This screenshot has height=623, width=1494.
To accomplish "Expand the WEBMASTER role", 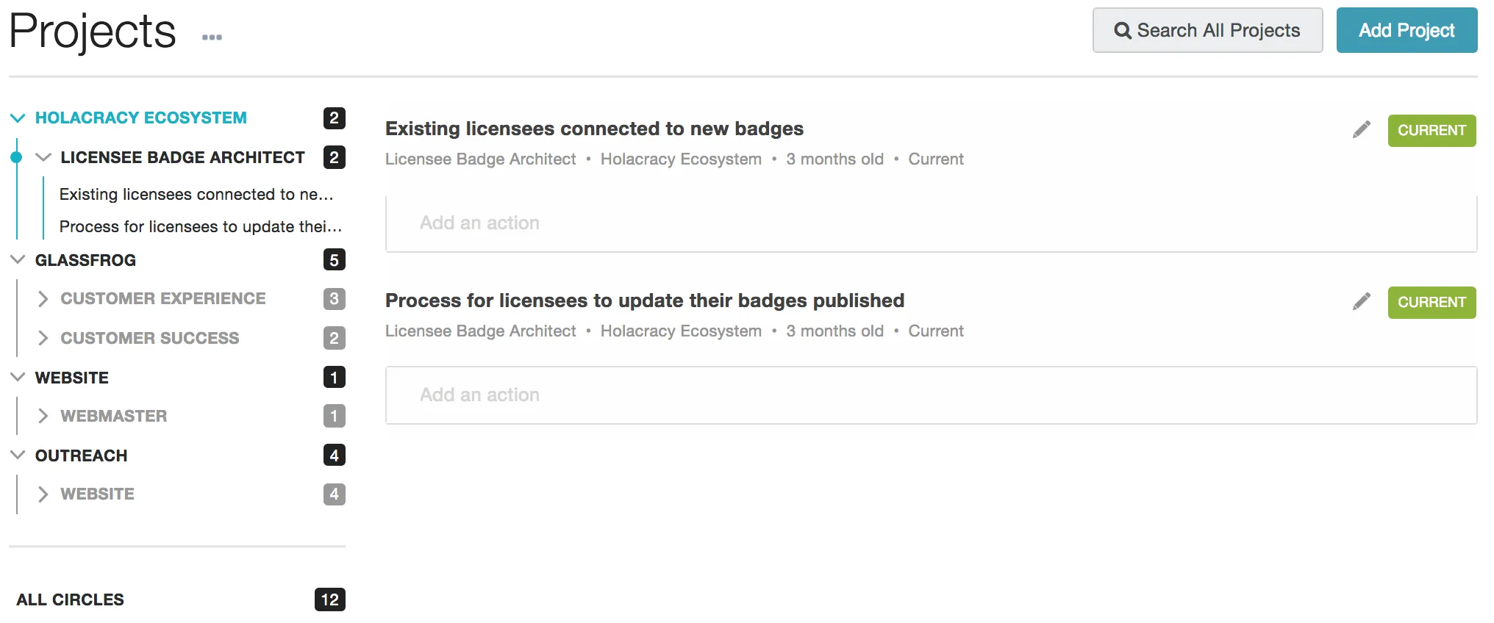I will click(x=43, y=416).
